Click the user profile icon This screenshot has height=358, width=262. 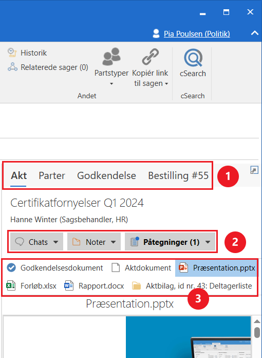(x=156, y=33)
